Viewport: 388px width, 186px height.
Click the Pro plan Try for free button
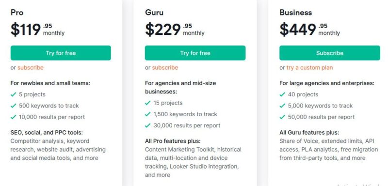point(61,53)
